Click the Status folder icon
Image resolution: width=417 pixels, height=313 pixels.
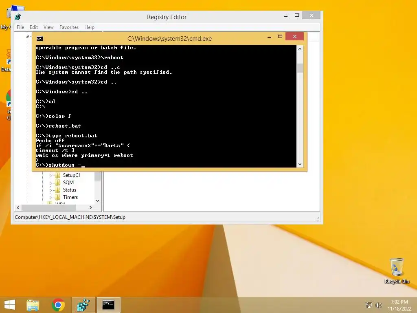(58, 190)
